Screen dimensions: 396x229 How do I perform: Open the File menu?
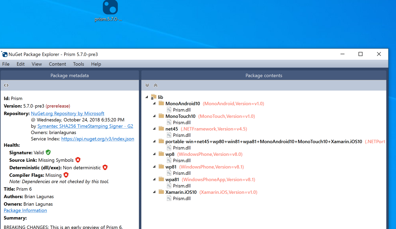[x=6, y=64]
